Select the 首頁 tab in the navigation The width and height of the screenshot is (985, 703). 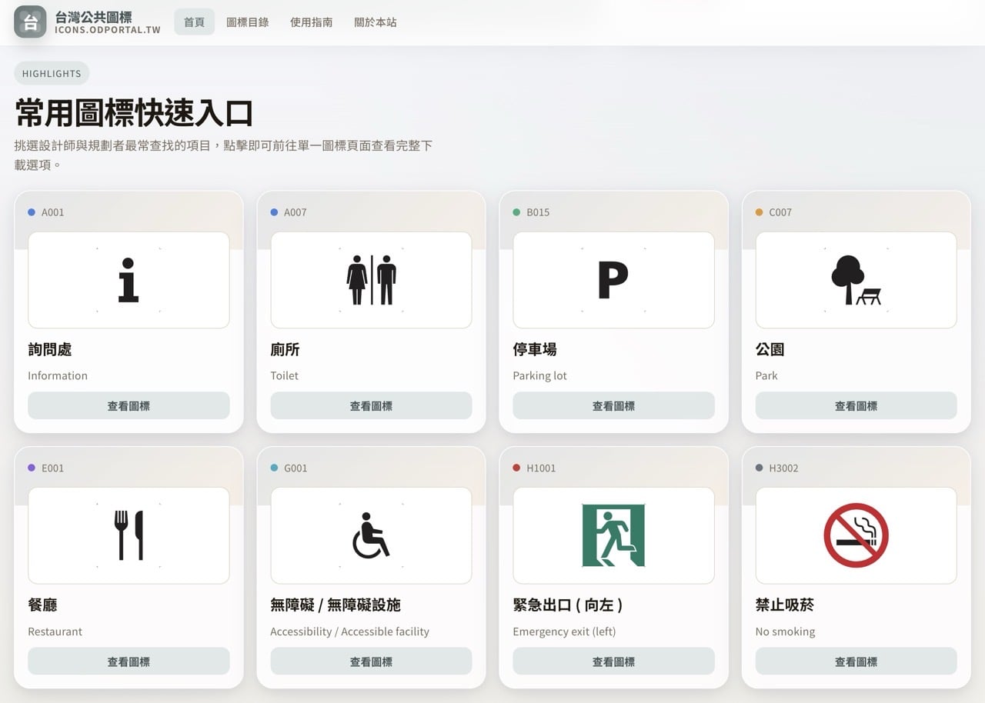tap(194, 22)
